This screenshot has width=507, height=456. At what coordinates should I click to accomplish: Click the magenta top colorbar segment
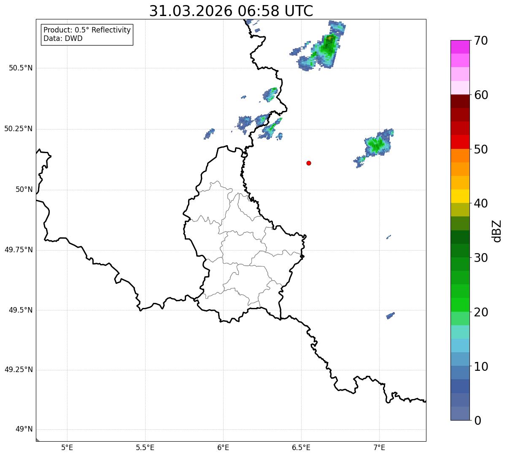coord(460,47)
